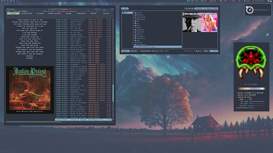Click the screenshot countdown timer icon
The height and width of the screenshot is (153, 273).
(x=250, y=10)
